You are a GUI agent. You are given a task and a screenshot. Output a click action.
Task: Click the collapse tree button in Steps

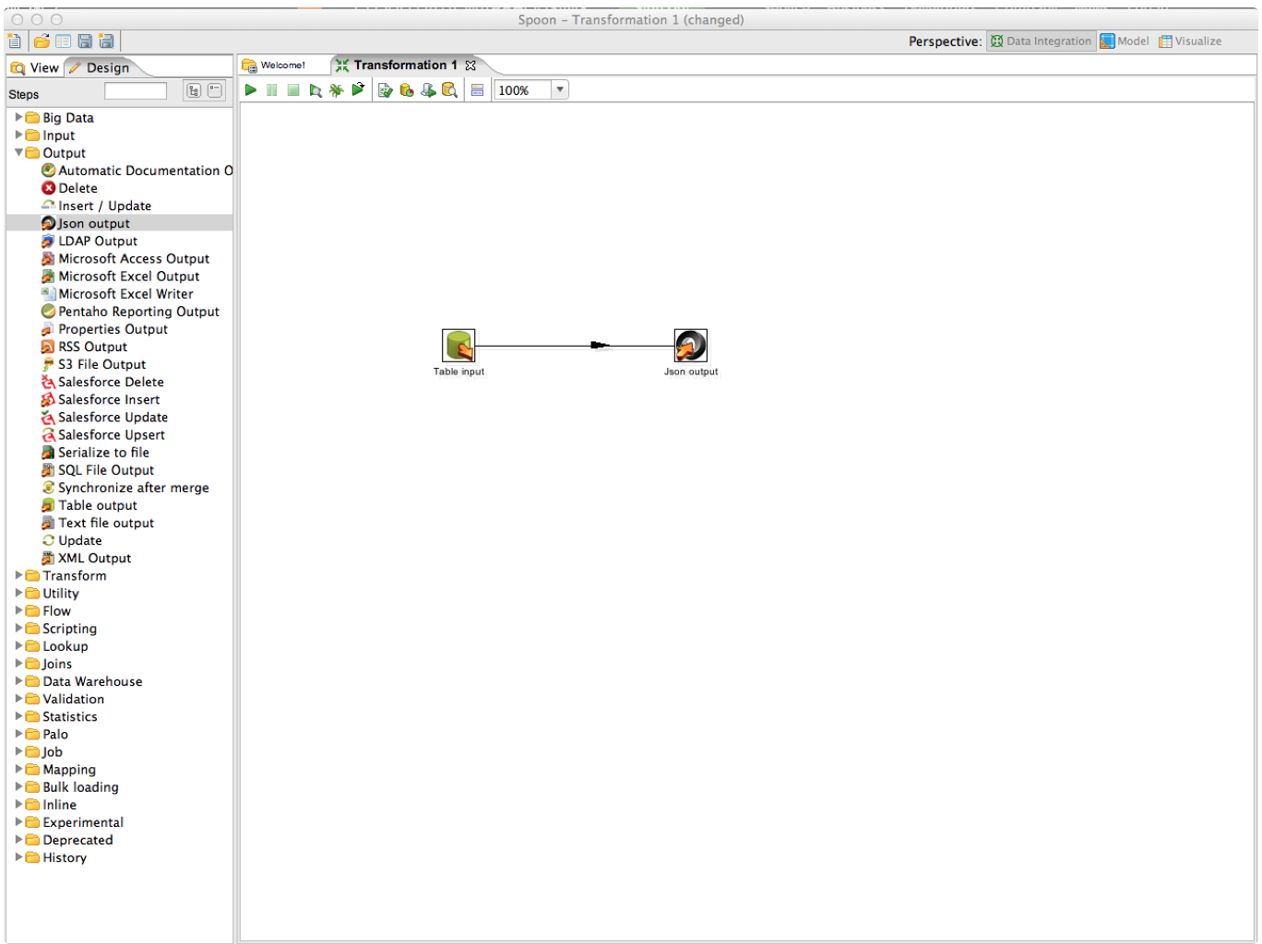[215, 90]
